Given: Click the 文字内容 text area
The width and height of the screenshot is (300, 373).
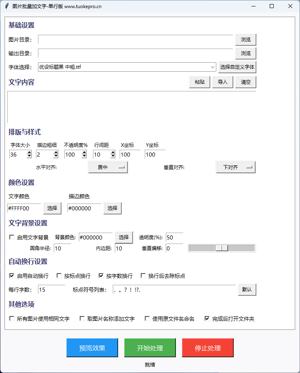Looking at the screenshot, I should [131, 107].
